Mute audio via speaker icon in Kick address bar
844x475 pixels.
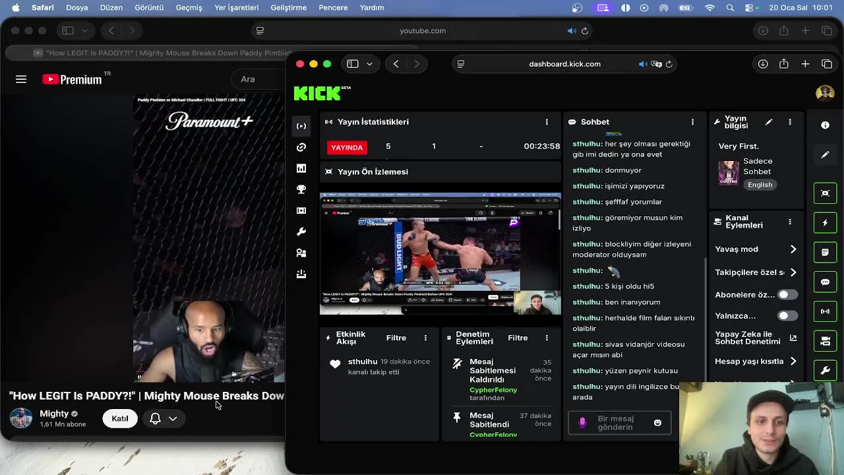(643, 64)
